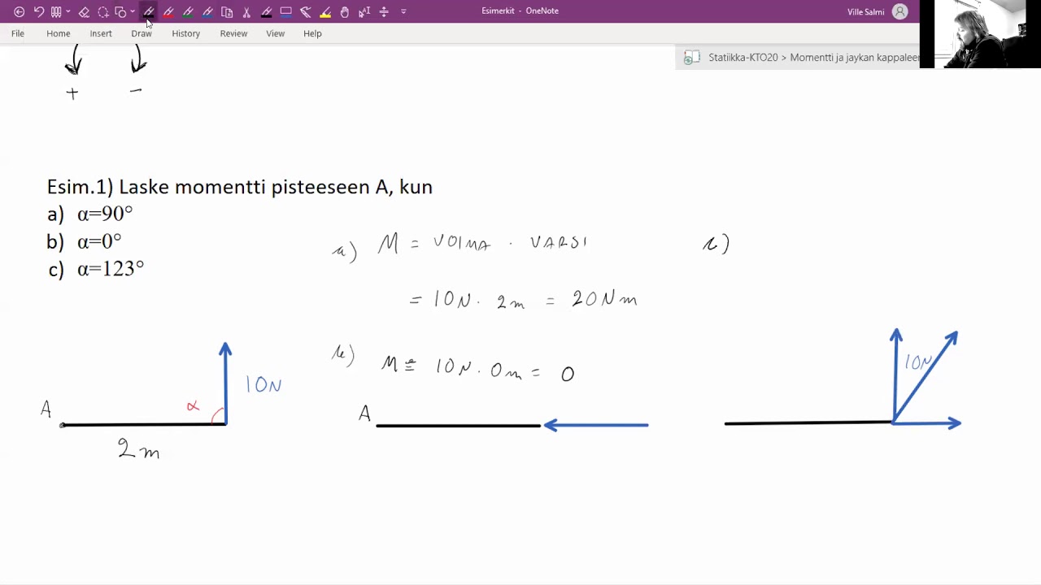Click the Paste icon
This screenshot has width=1041, height=585.
point(227,11)
